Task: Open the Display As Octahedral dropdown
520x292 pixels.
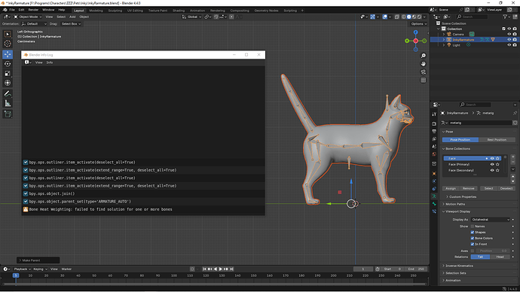Action: [x=490, y=220]
